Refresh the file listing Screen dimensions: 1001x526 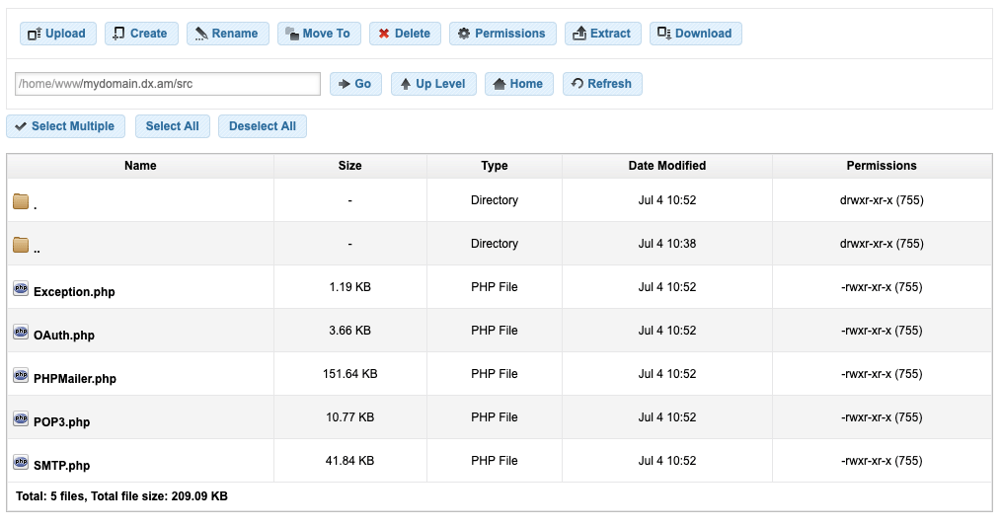[x=602, y=84]
